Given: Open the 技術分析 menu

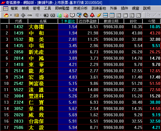Looking at the screenshot, I should pyautogui.click(x=80, y=8).
